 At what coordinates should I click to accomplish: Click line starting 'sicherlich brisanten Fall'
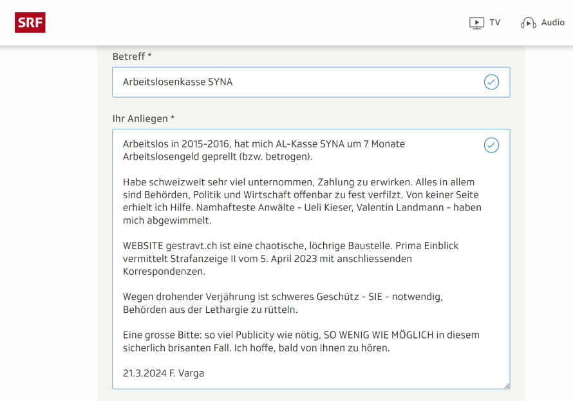click(256, 348)
